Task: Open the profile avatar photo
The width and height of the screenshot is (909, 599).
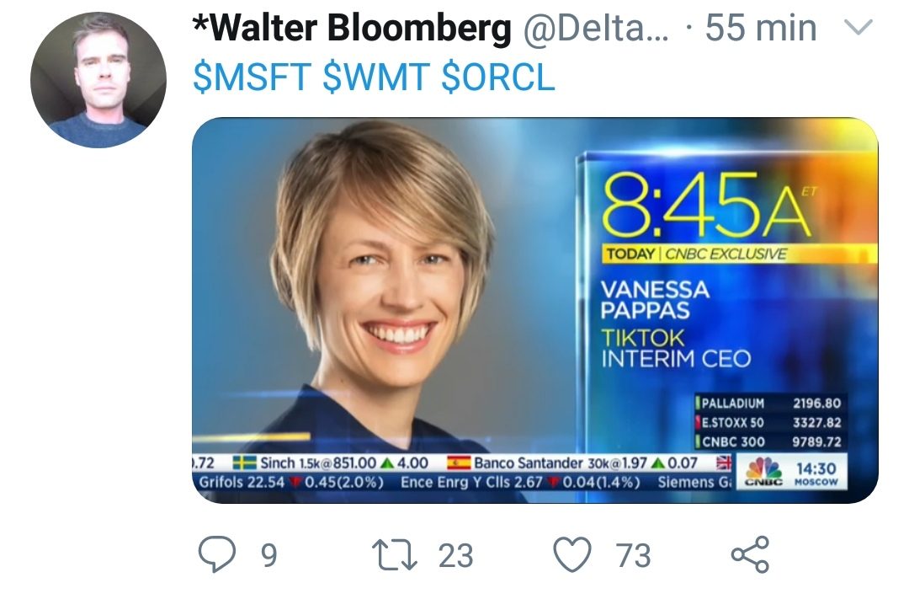Action: click(98, 80)
